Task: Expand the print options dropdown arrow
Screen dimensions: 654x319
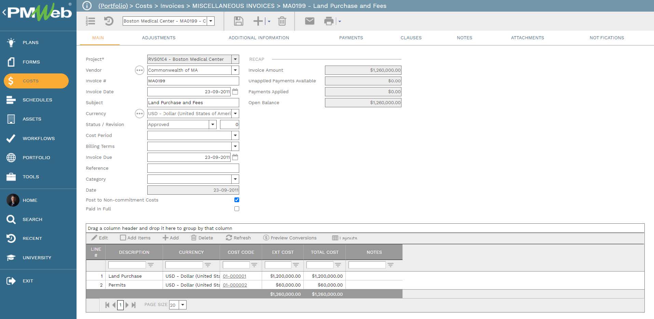Action: (340, 21)
